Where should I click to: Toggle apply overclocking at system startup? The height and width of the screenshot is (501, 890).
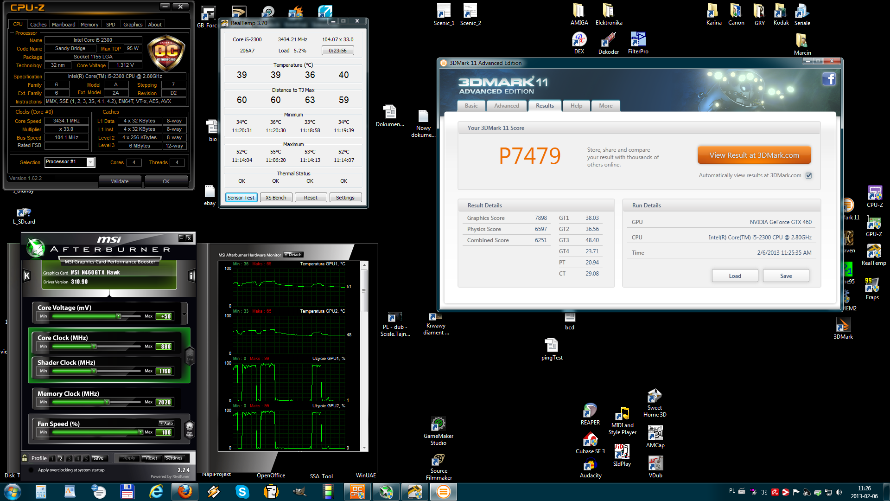click(31, 470)
